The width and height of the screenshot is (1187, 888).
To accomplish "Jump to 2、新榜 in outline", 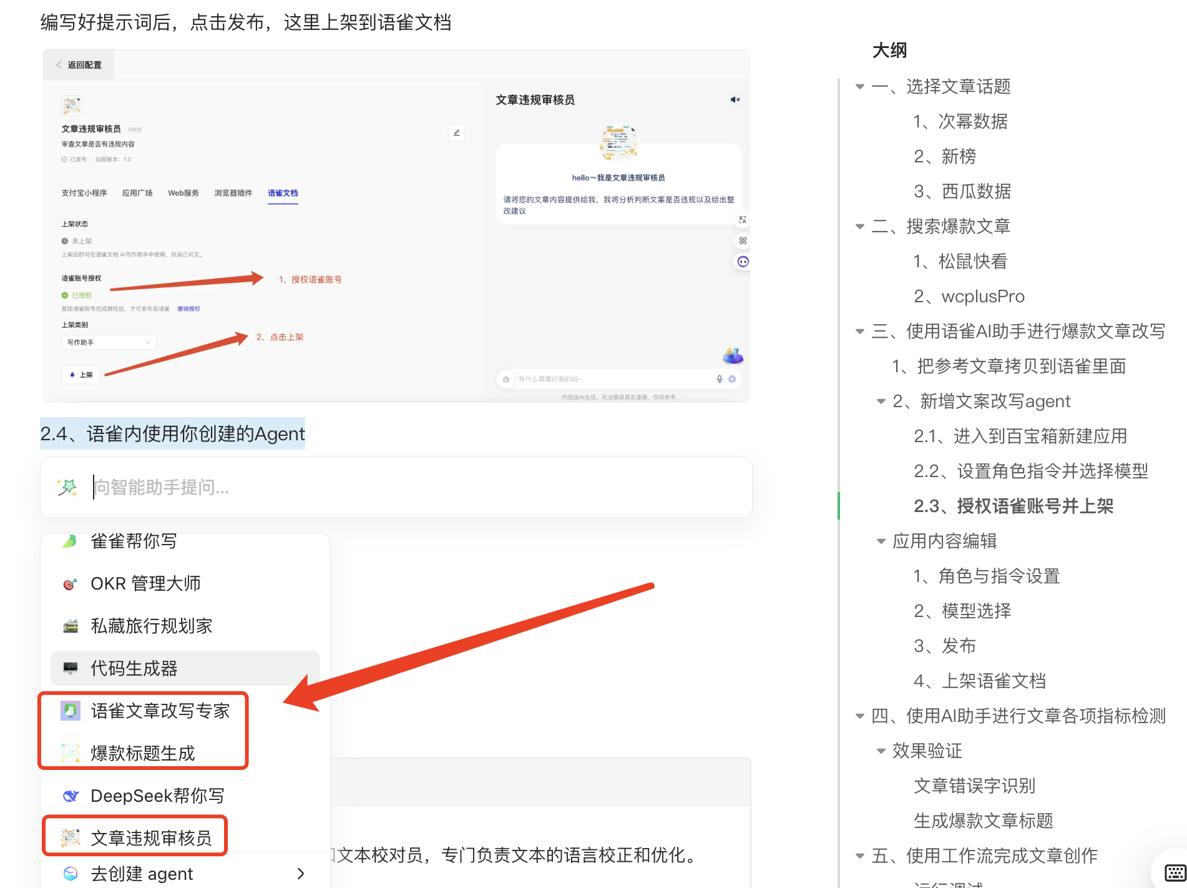I will point(945,157).
